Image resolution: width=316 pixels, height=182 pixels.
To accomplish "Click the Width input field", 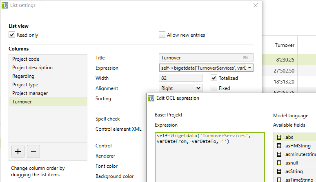I will click(180, 78).
